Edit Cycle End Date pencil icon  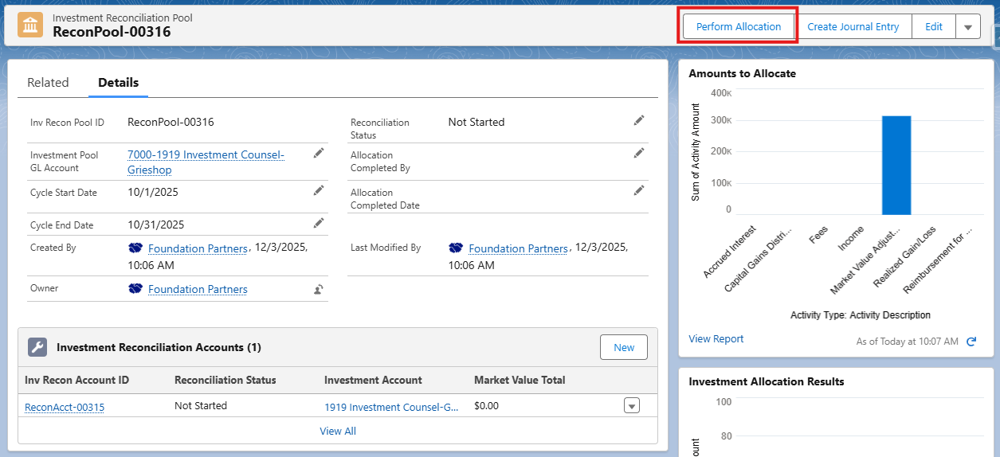319,223
